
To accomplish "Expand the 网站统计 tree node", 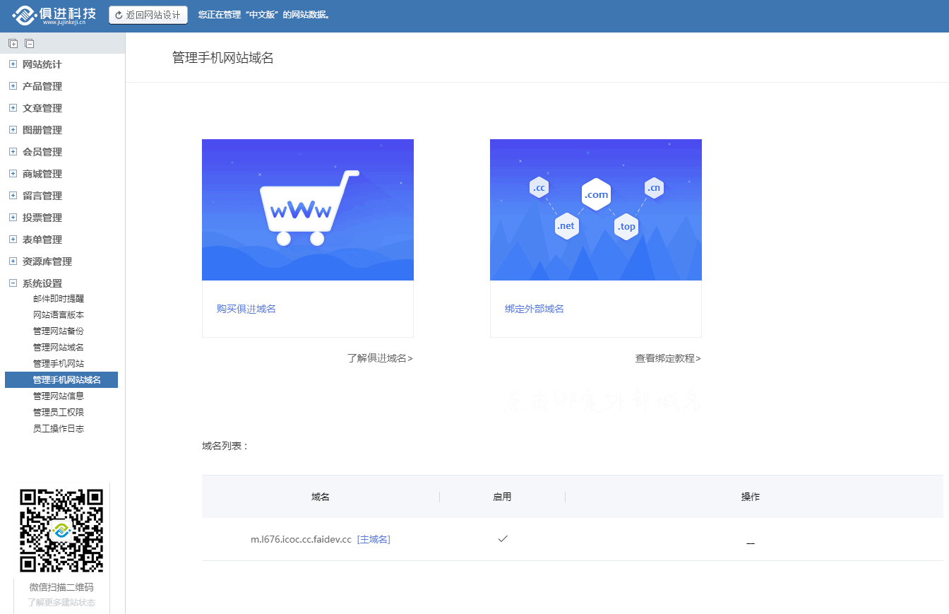I will pyautogui.click(x=13, y=64).
